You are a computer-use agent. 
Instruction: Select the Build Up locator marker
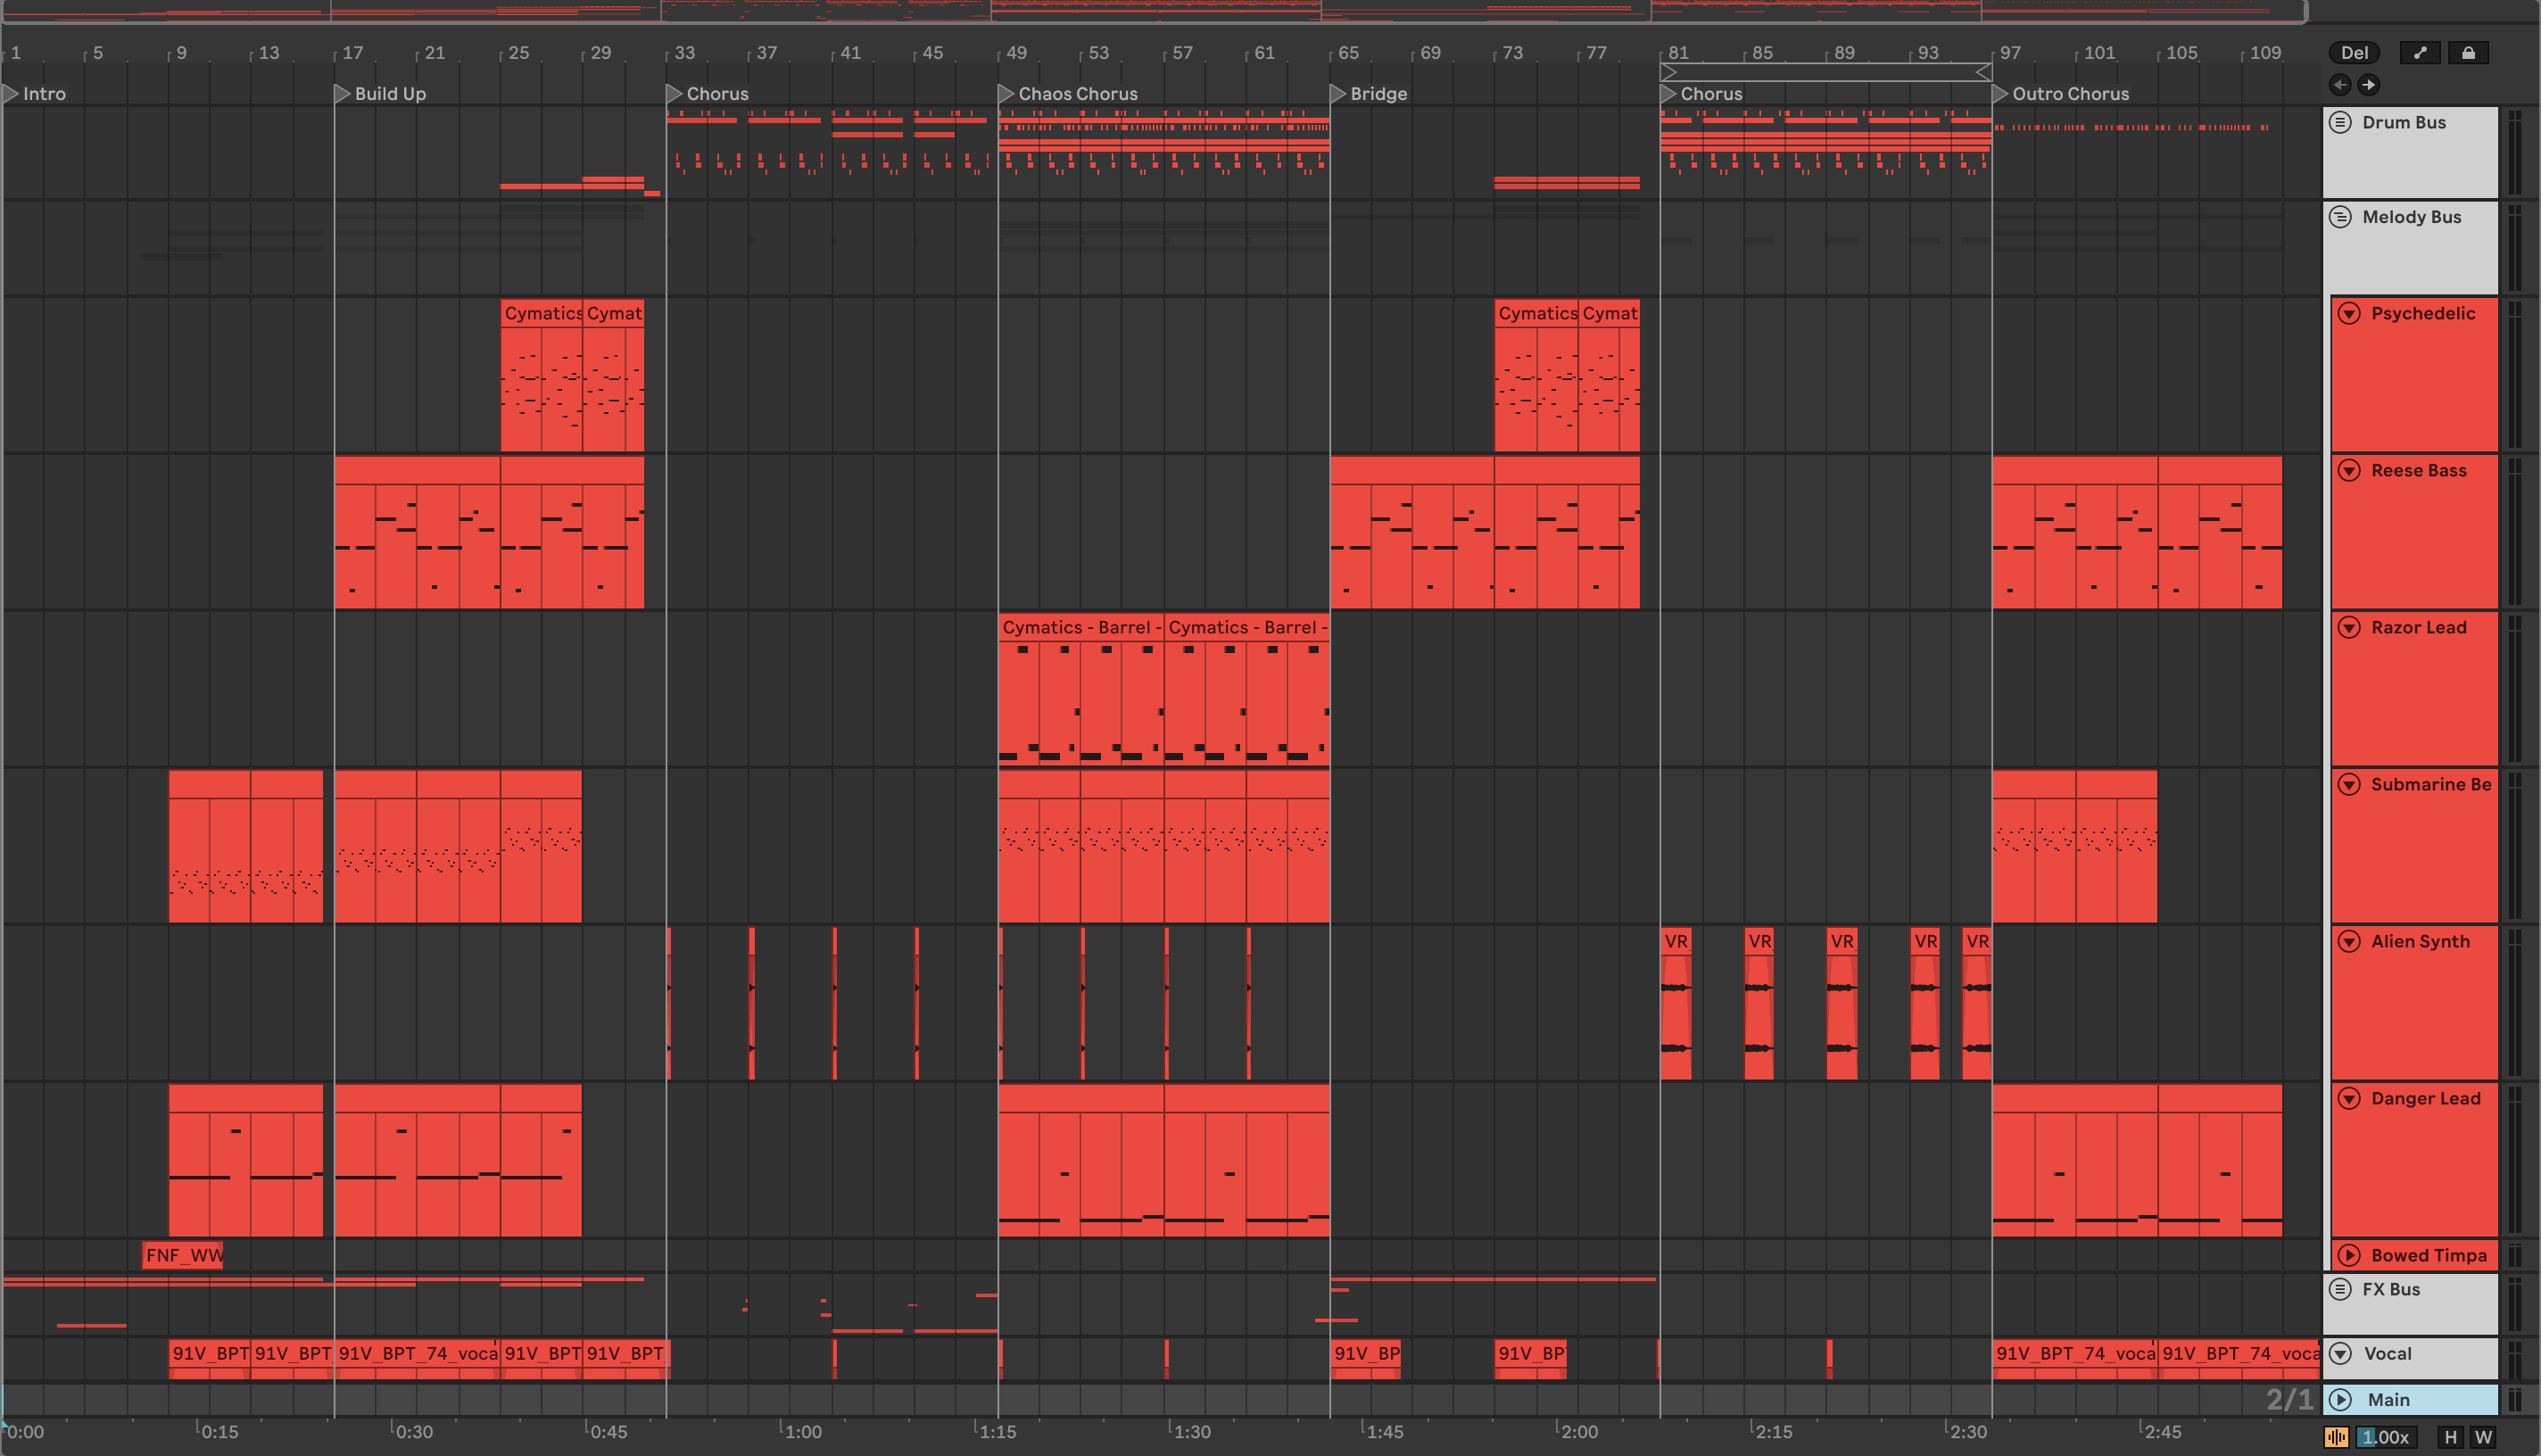pyautogui.click(x=342, y=94)
